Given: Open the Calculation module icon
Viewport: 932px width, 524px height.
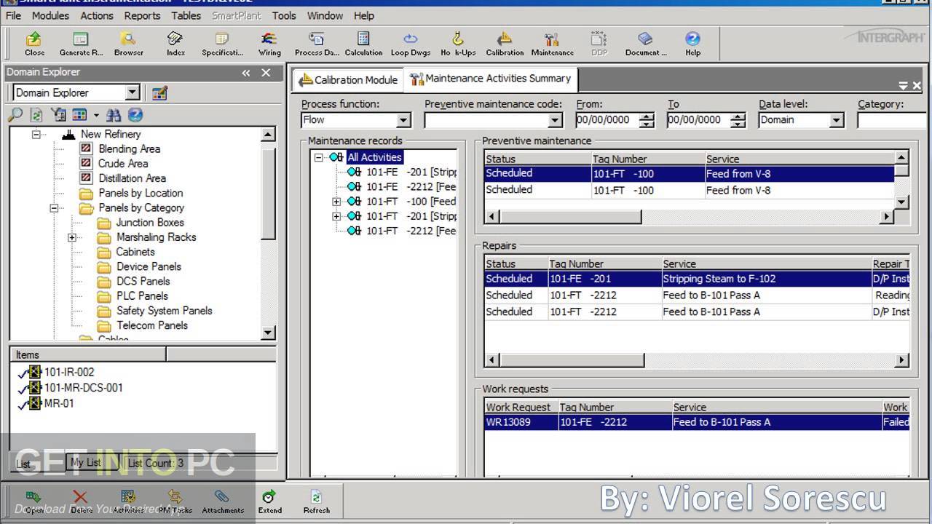Looking at the screenshot, I should click(x=363, y=44).
